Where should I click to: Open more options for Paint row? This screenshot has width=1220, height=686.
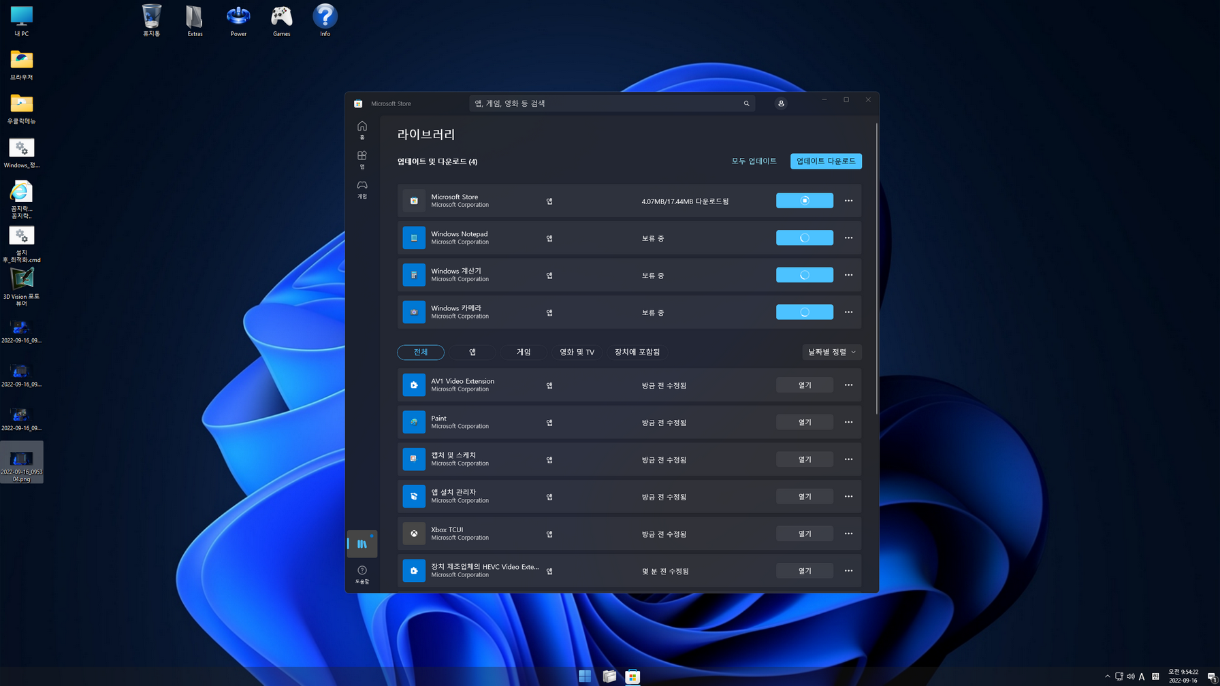[x=848, y=422]
